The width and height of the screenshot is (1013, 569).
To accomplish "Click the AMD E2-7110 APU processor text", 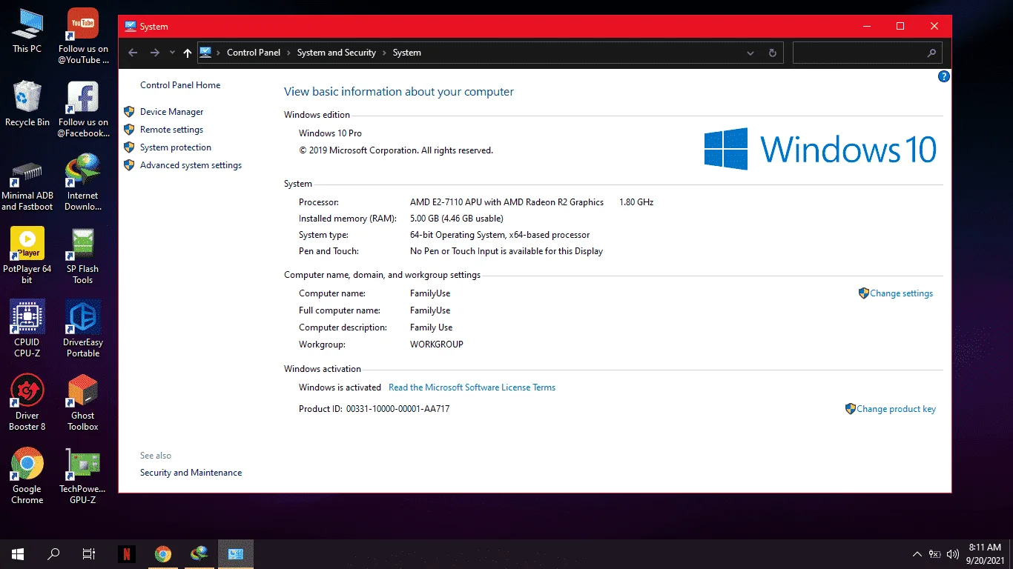I will point(506,202).
